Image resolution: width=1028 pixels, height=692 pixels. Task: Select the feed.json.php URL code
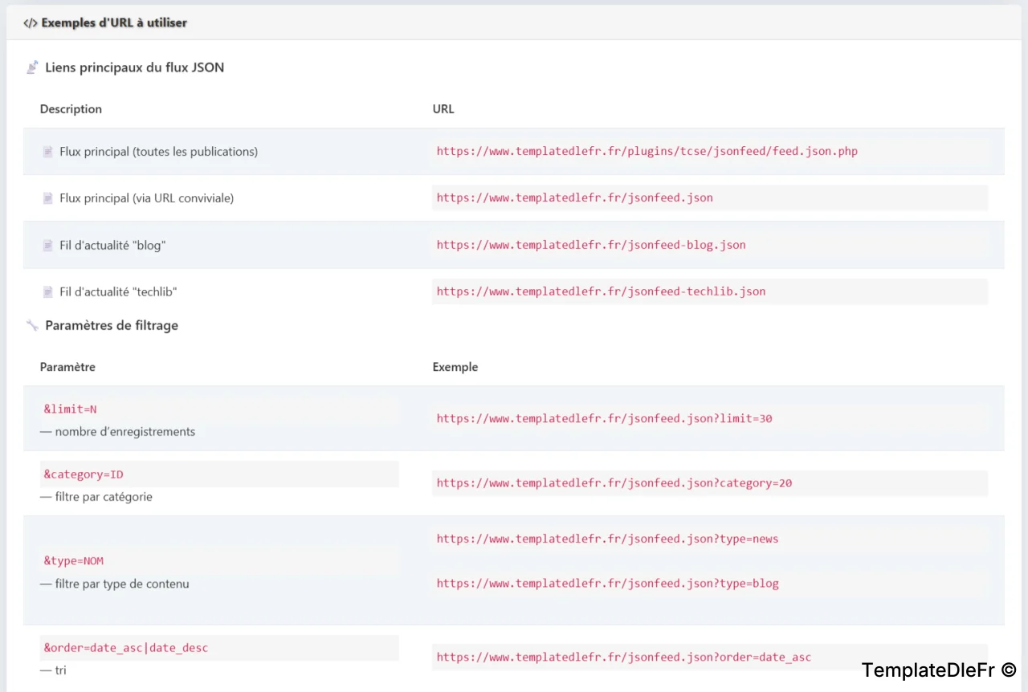(x=647, y=151)
